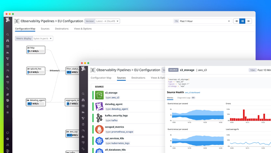Open the binoculars icon in left sidebar
271x153 pixels.
(8, 40)
